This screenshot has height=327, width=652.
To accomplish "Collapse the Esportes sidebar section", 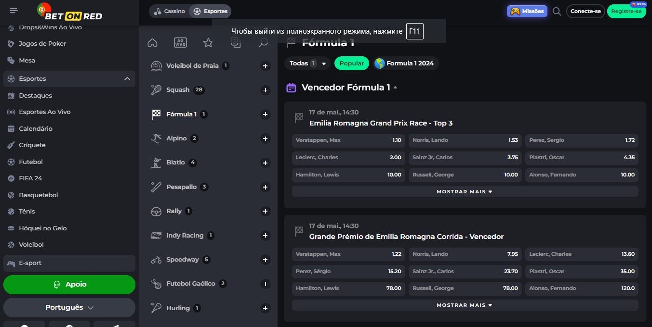I will click(127, 79).
